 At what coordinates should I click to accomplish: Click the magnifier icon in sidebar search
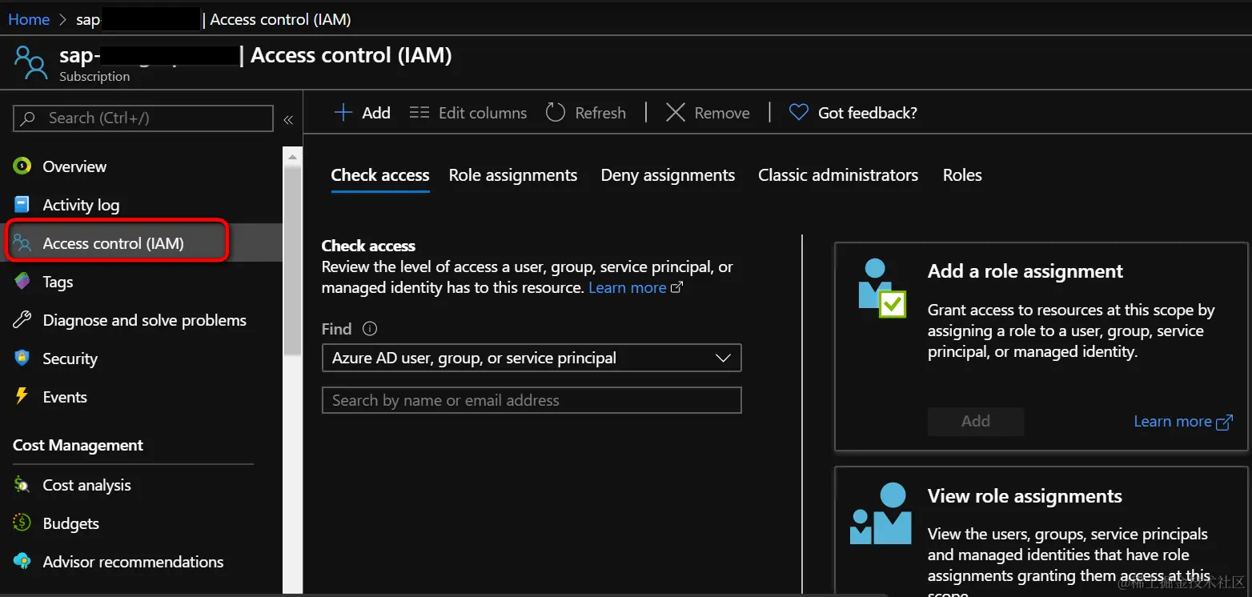click(x=28, y=118)
